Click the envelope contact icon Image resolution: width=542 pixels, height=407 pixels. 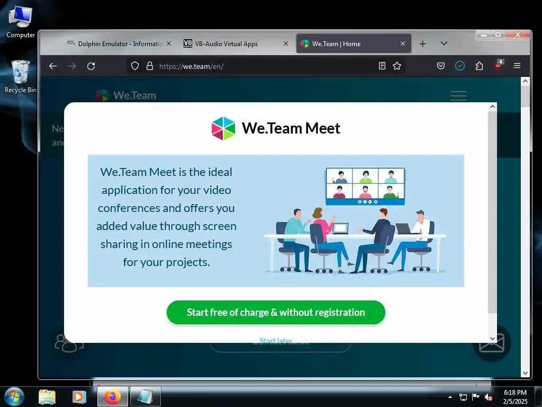click(492, 343)
